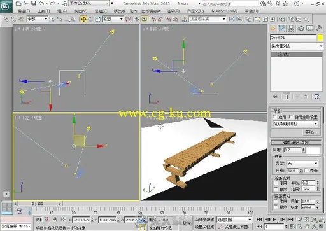This screenshot has height=231, width=326.
Task: Click the Exclude button
Action: (x=311, y=132)
